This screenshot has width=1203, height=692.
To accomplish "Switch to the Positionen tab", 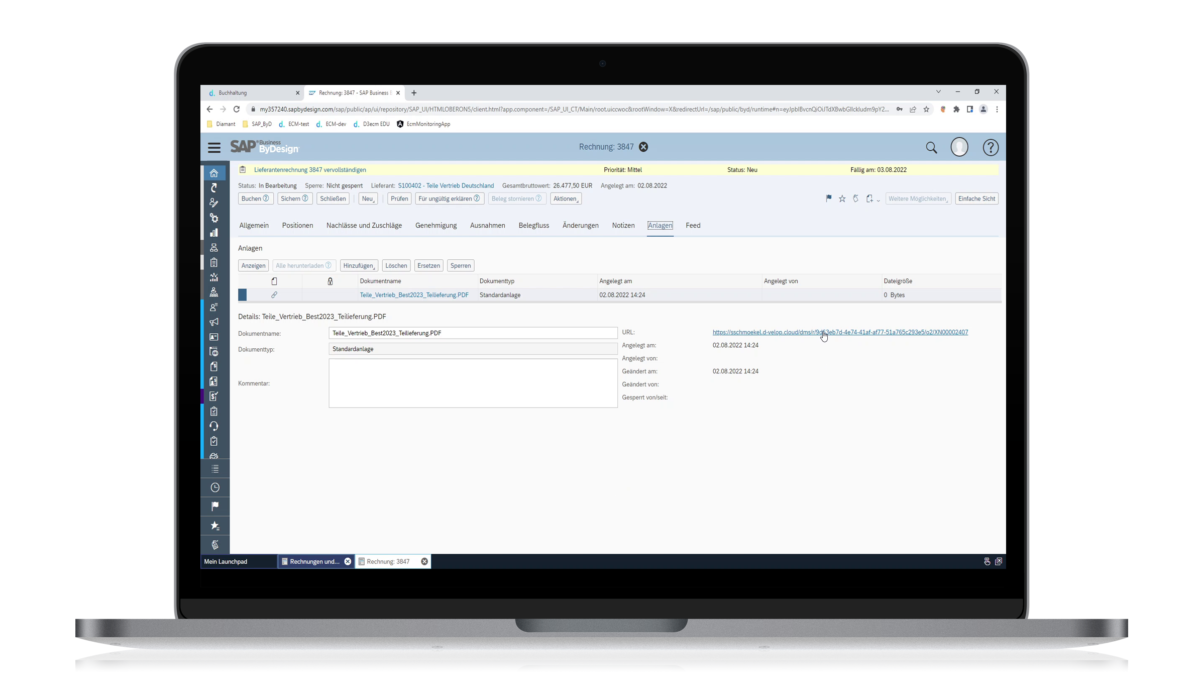I will pyautogui.click(x=297, y=225).
